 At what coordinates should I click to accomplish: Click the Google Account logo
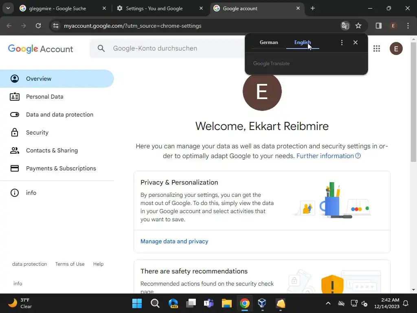point(40,49)
